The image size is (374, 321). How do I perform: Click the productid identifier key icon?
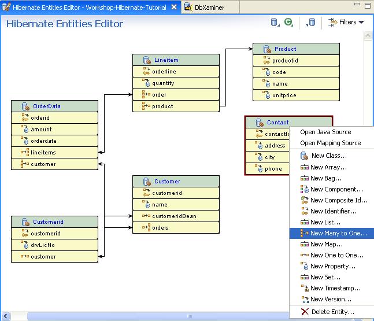[x=266, y=60]
